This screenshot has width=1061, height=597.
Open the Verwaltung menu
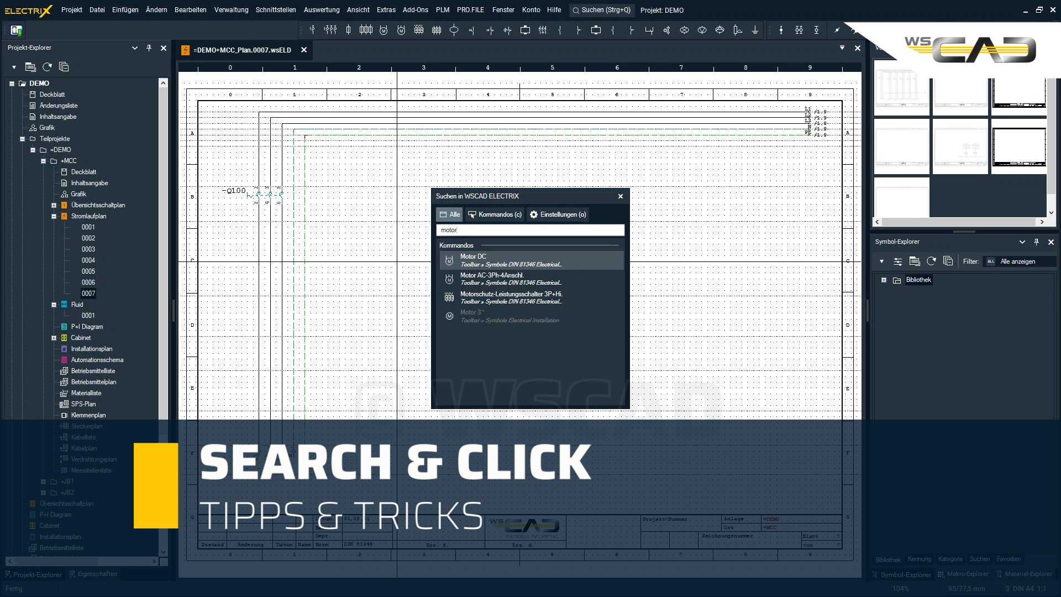(x=231, y=9)
